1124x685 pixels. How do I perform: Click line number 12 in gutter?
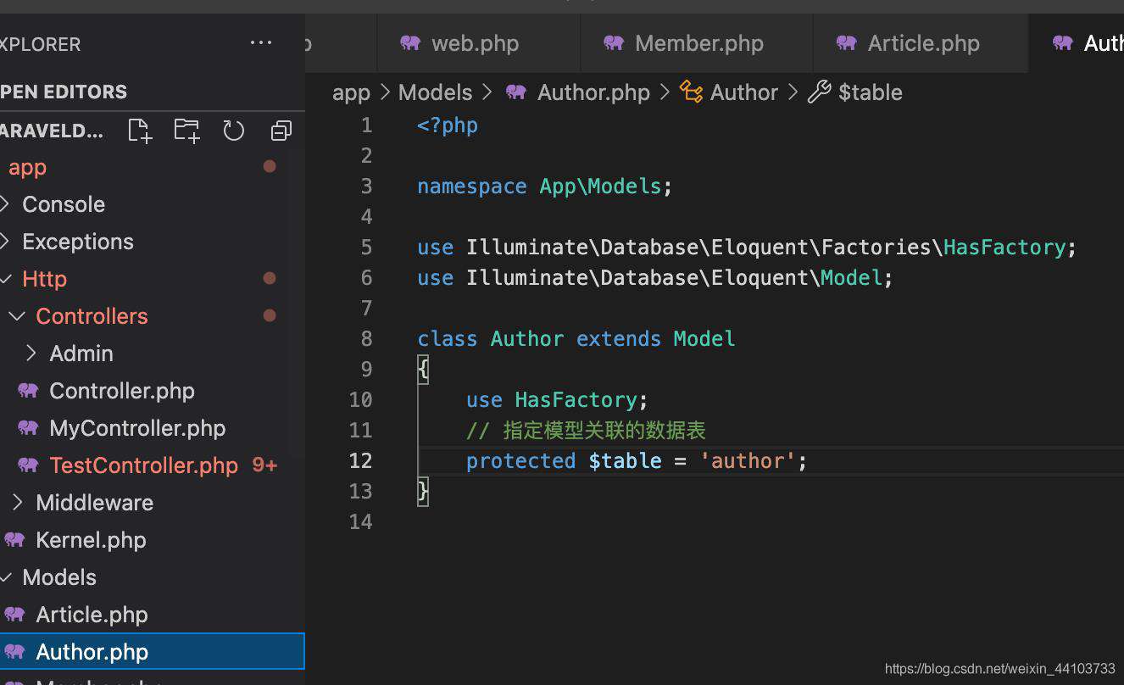click(x=360, y=460)
